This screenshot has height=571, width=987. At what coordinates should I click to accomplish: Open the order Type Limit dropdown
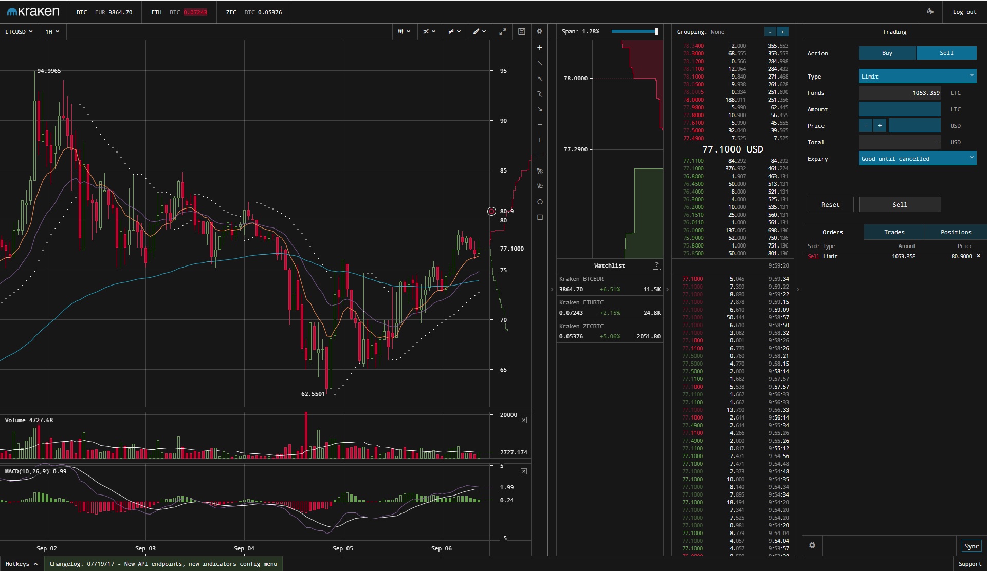918,77
